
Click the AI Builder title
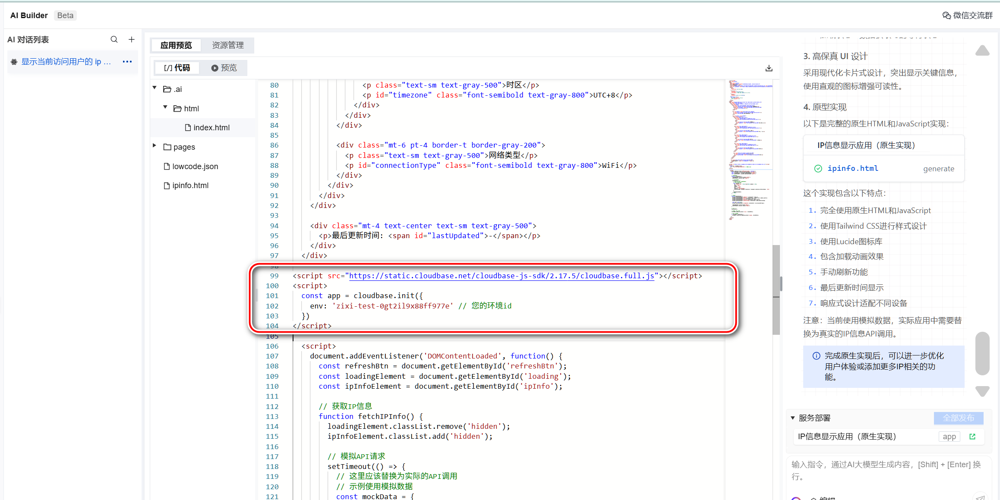29,16
